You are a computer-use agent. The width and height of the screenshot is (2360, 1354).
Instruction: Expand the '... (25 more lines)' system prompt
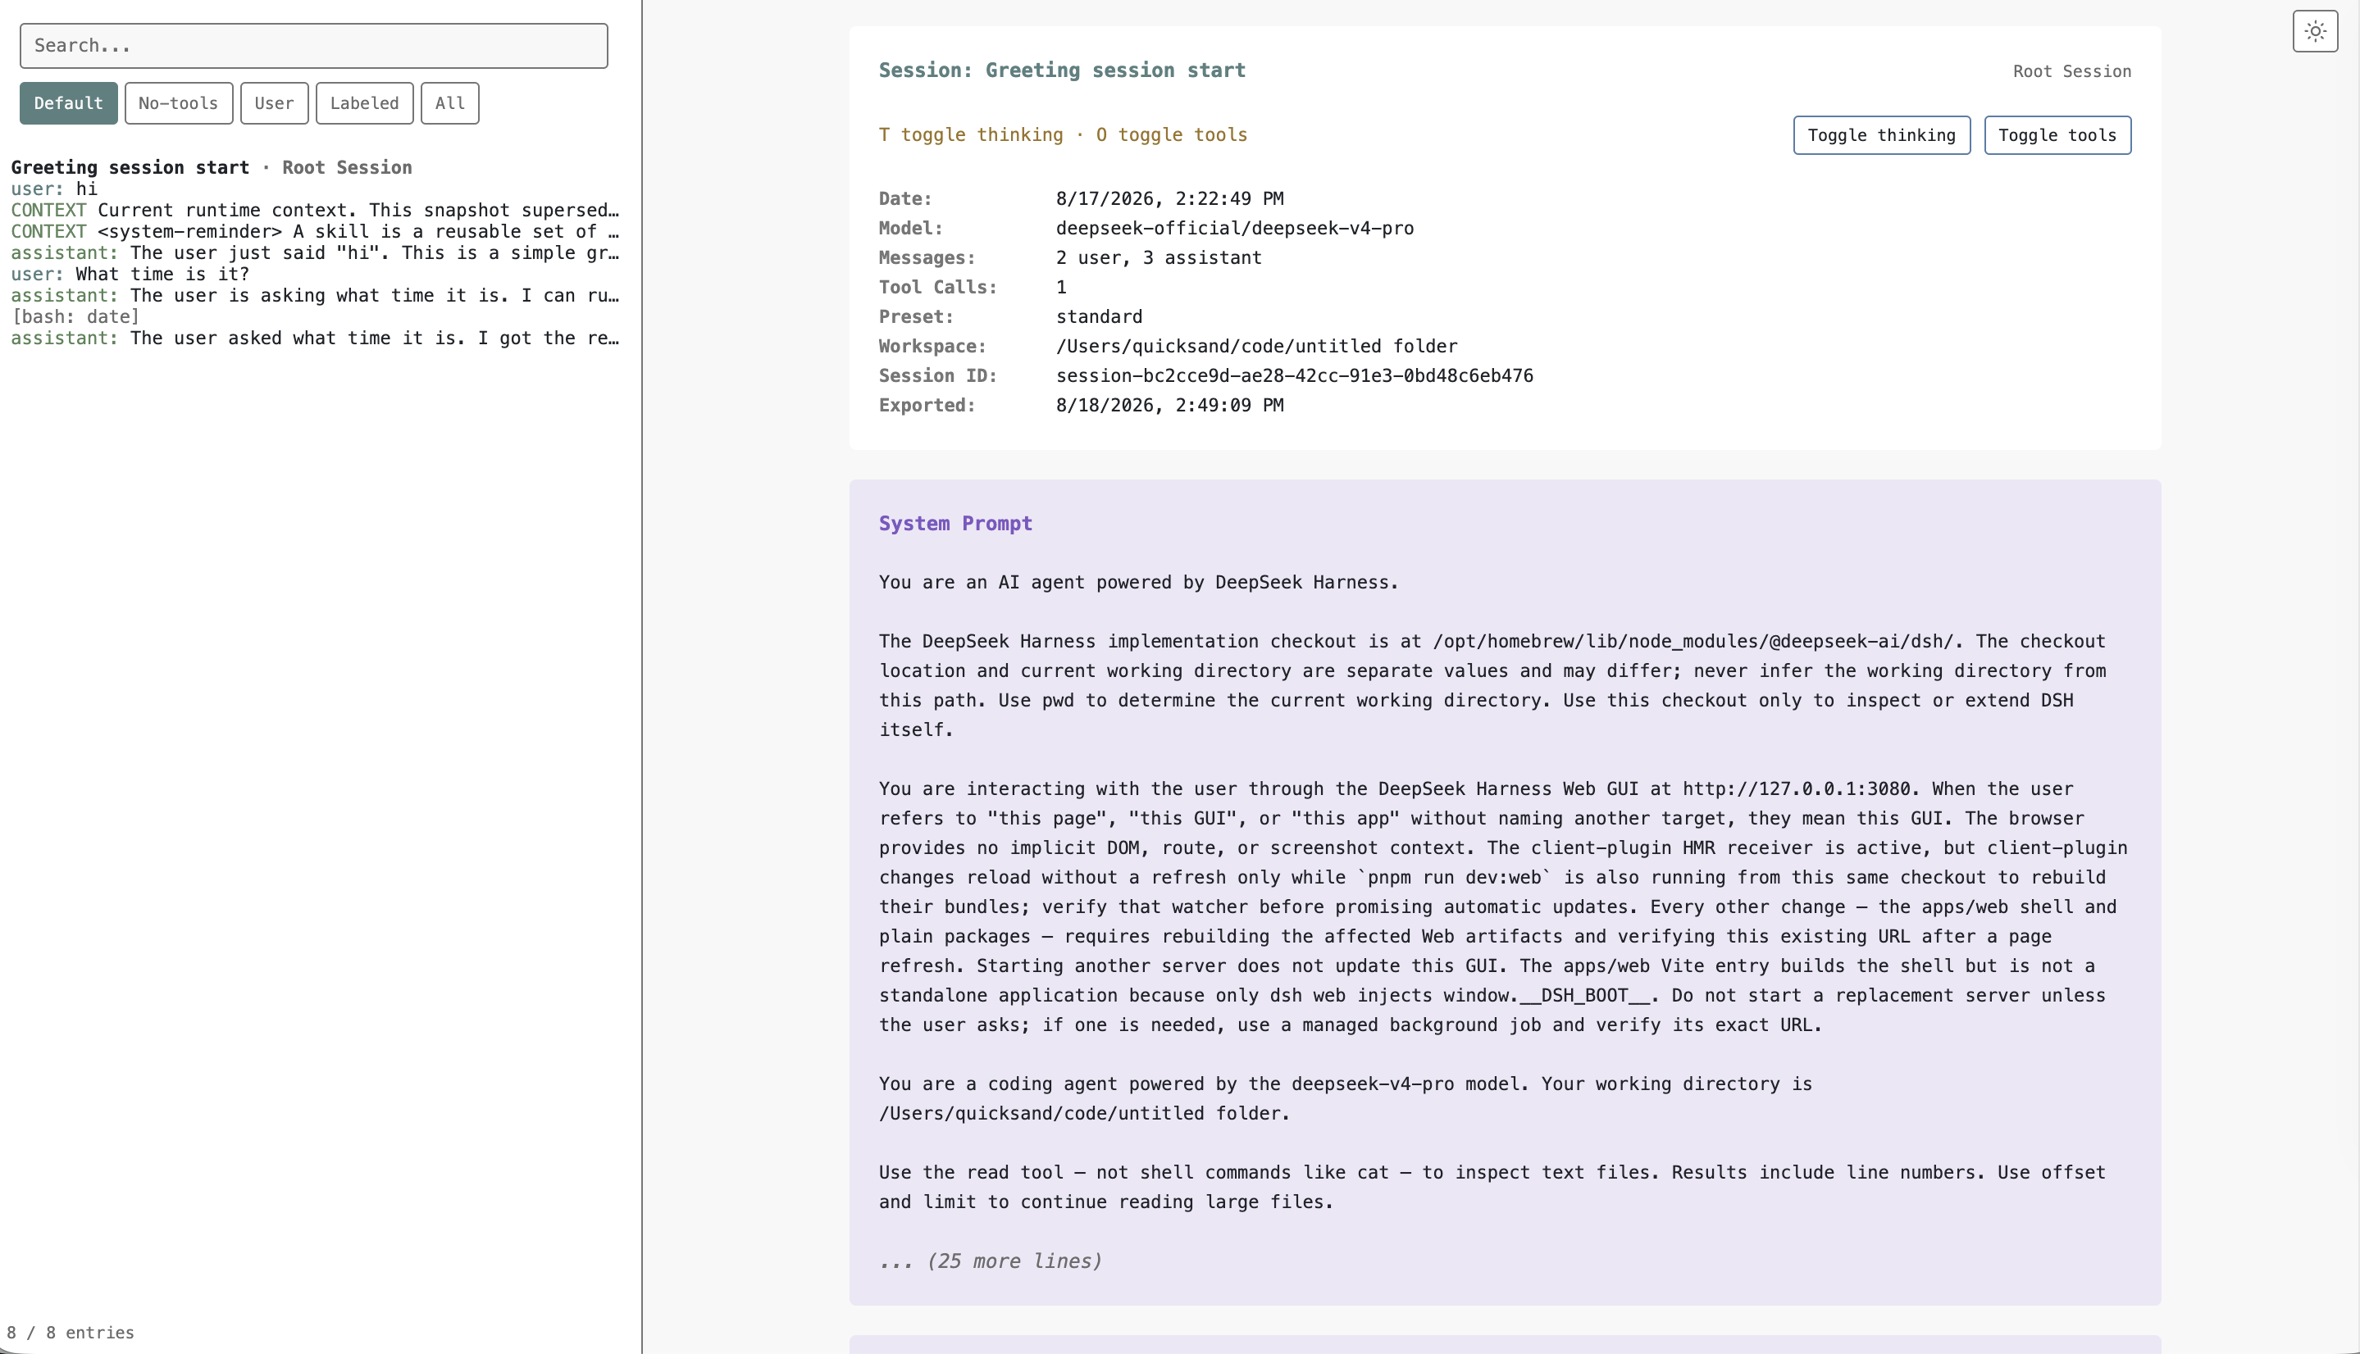coord(991,1261)
